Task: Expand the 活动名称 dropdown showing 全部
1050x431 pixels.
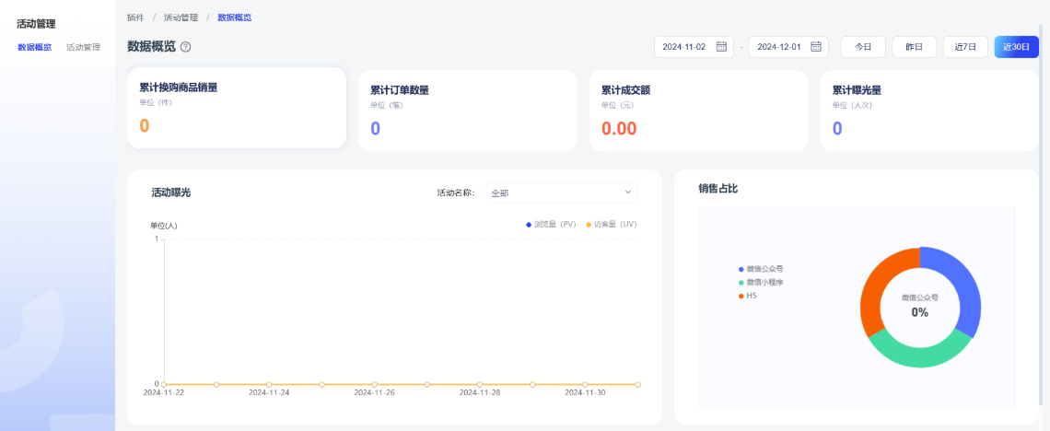Action: (x=561, y=192)
